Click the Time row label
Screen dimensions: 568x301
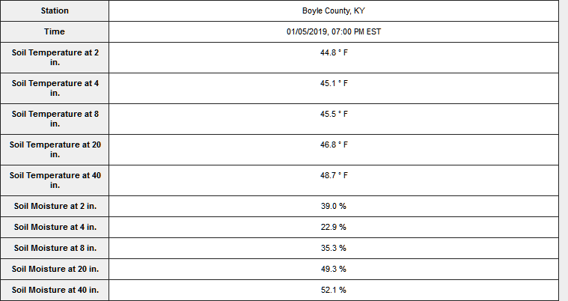pyautogui.click(x=55, y=32)
